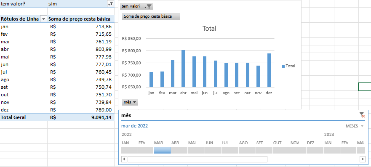Select the MAR 2022 timeline segment

(x=162, y=150)
